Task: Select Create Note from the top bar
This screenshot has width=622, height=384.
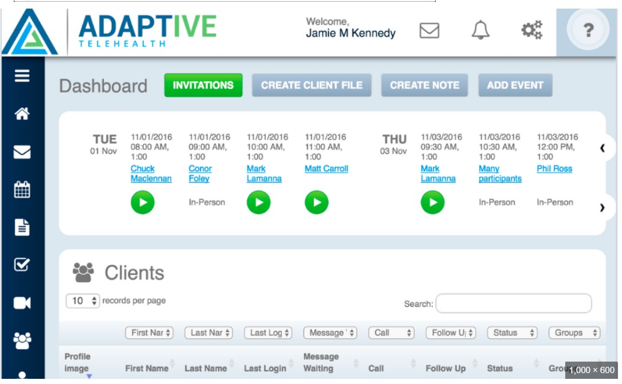Action: coord(424,85)
